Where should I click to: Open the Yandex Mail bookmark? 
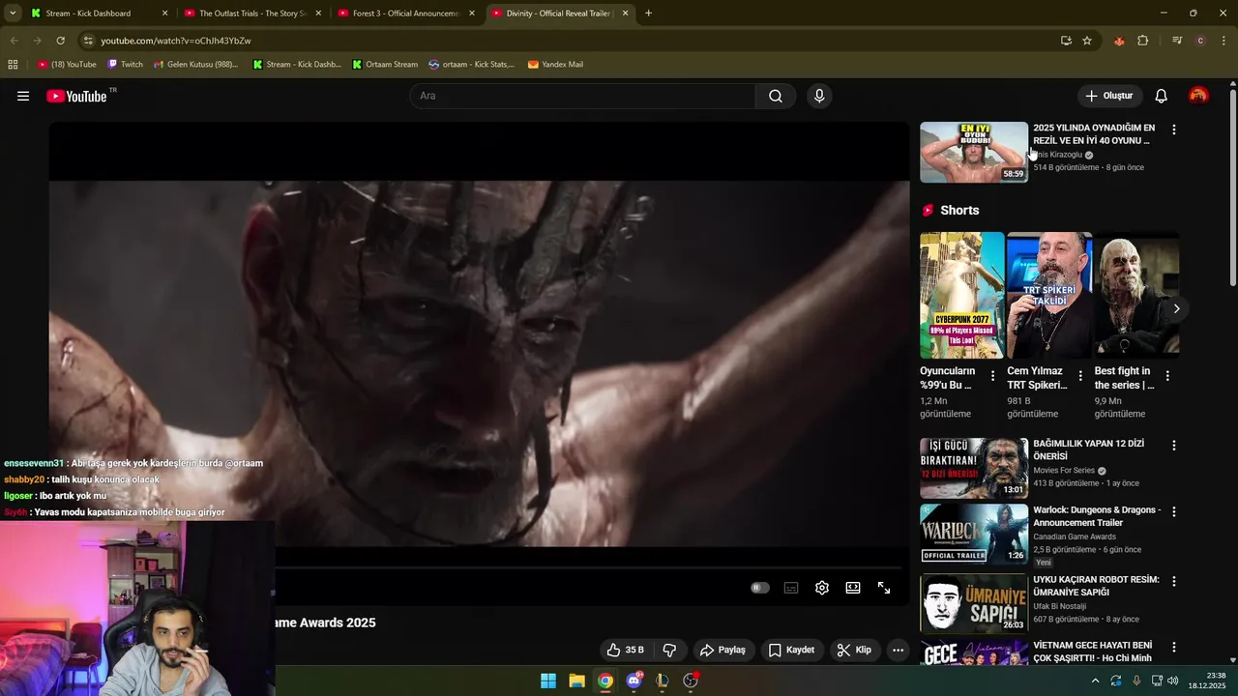tap(555, 65)
